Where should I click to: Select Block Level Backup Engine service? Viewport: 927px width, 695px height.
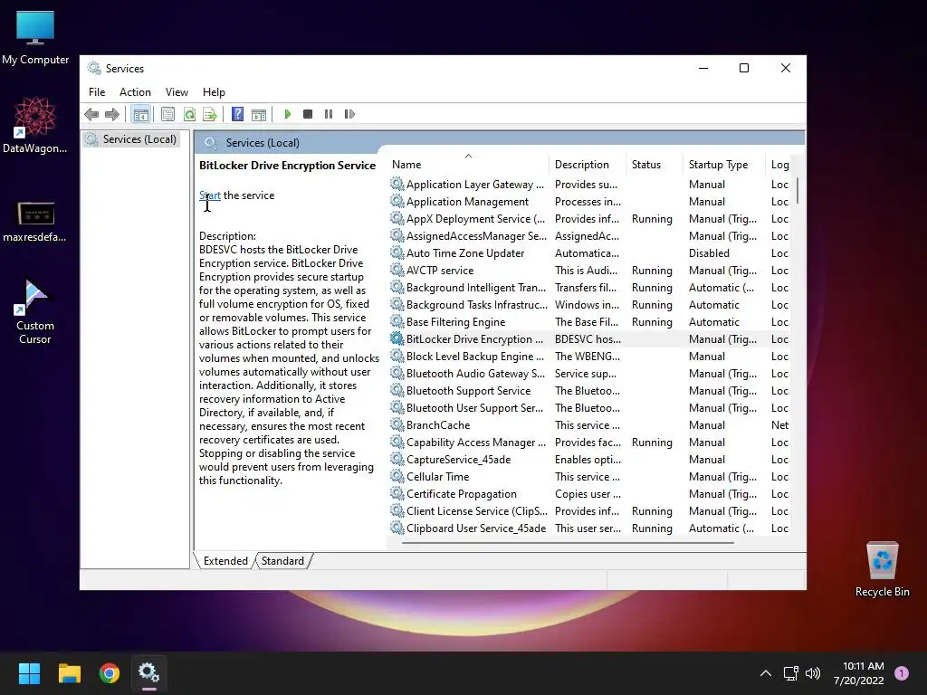point(588,357)
